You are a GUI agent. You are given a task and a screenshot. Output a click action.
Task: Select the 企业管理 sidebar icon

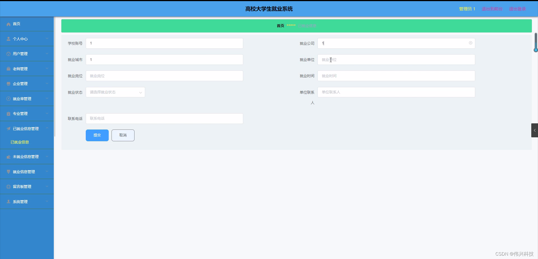8,83
